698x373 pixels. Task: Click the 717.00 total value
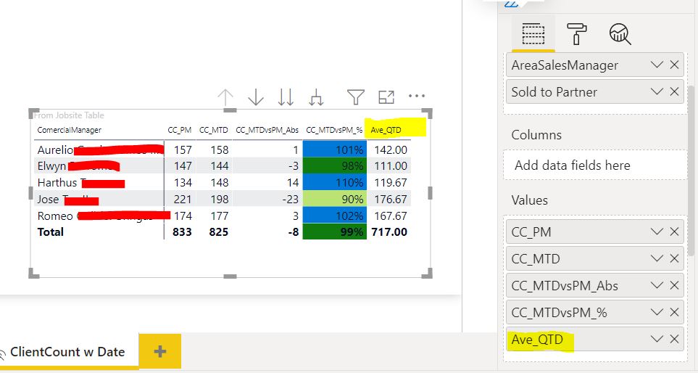click(x=389, y=232)
